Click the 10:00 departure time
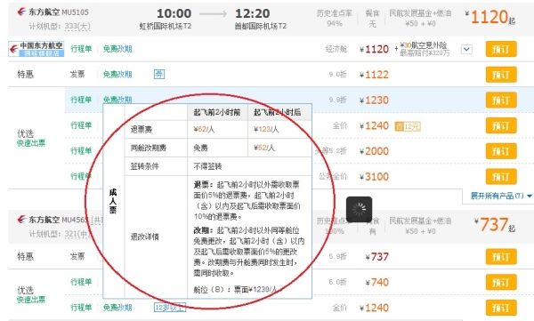534x321 pixels. tap(174, 13)
